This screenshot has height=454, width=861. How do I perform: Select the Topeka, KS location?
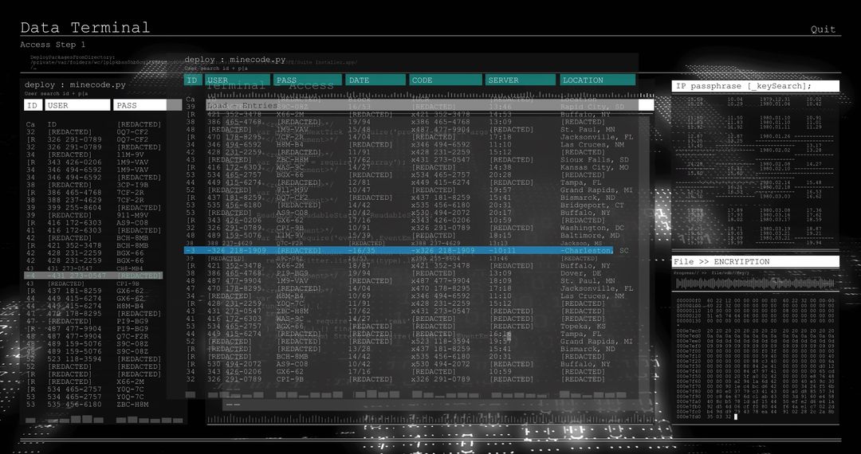581,327
